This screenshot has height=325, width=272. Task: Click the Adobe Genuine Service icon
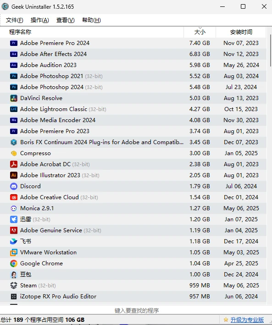pyautogui.click(x=14, y=230)
